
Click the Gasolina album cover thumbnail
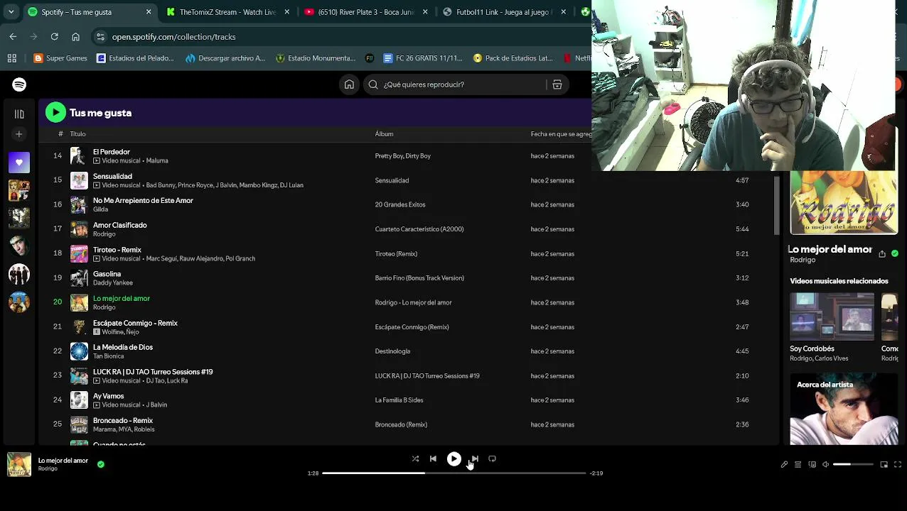point(79,278)
